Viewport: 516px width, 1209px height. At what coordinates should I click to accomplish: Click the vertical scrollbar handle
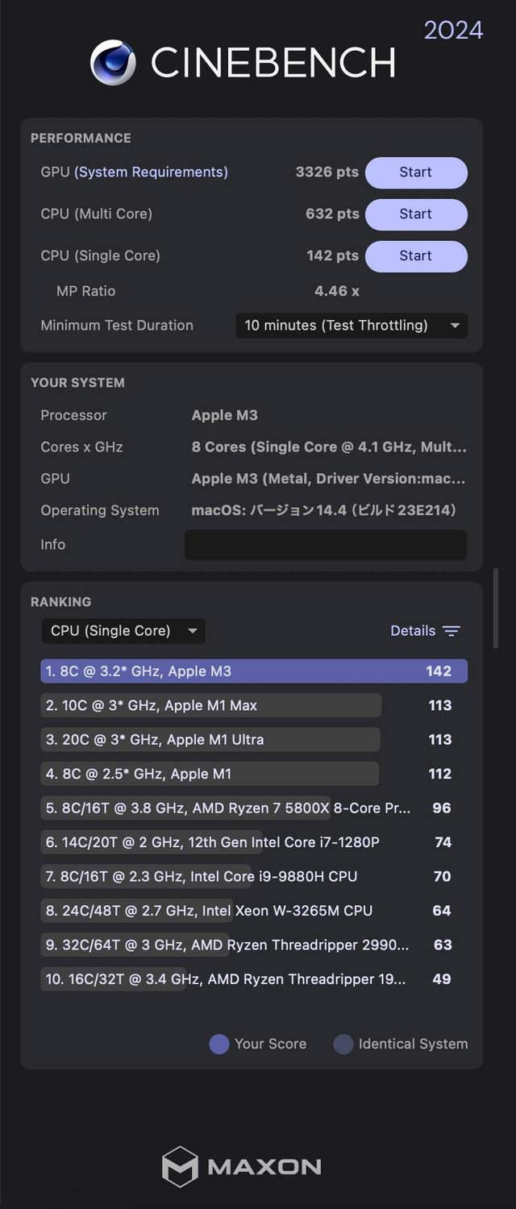point(496,609)
